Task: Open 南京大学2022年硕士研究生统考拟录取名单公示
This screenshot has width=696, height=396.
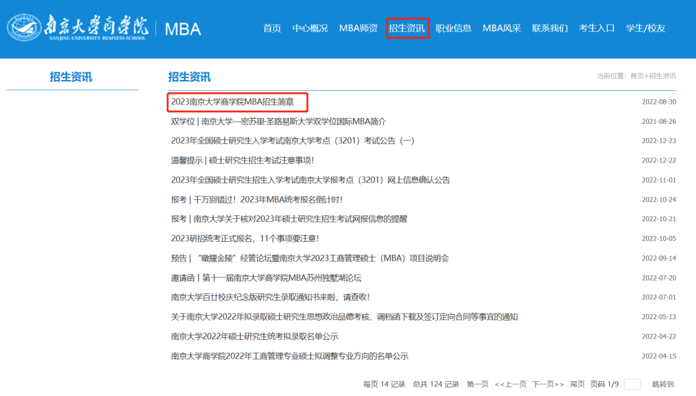Action: [255, 337]
